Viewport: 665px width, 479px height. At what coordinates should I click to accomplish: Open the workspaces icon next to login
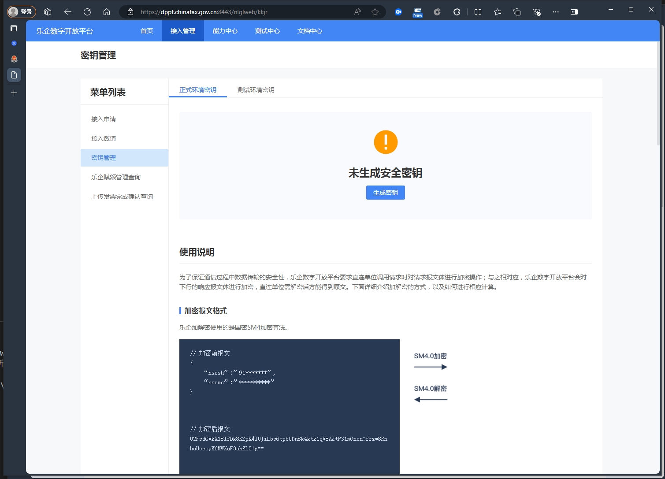(x=48, y=12)
